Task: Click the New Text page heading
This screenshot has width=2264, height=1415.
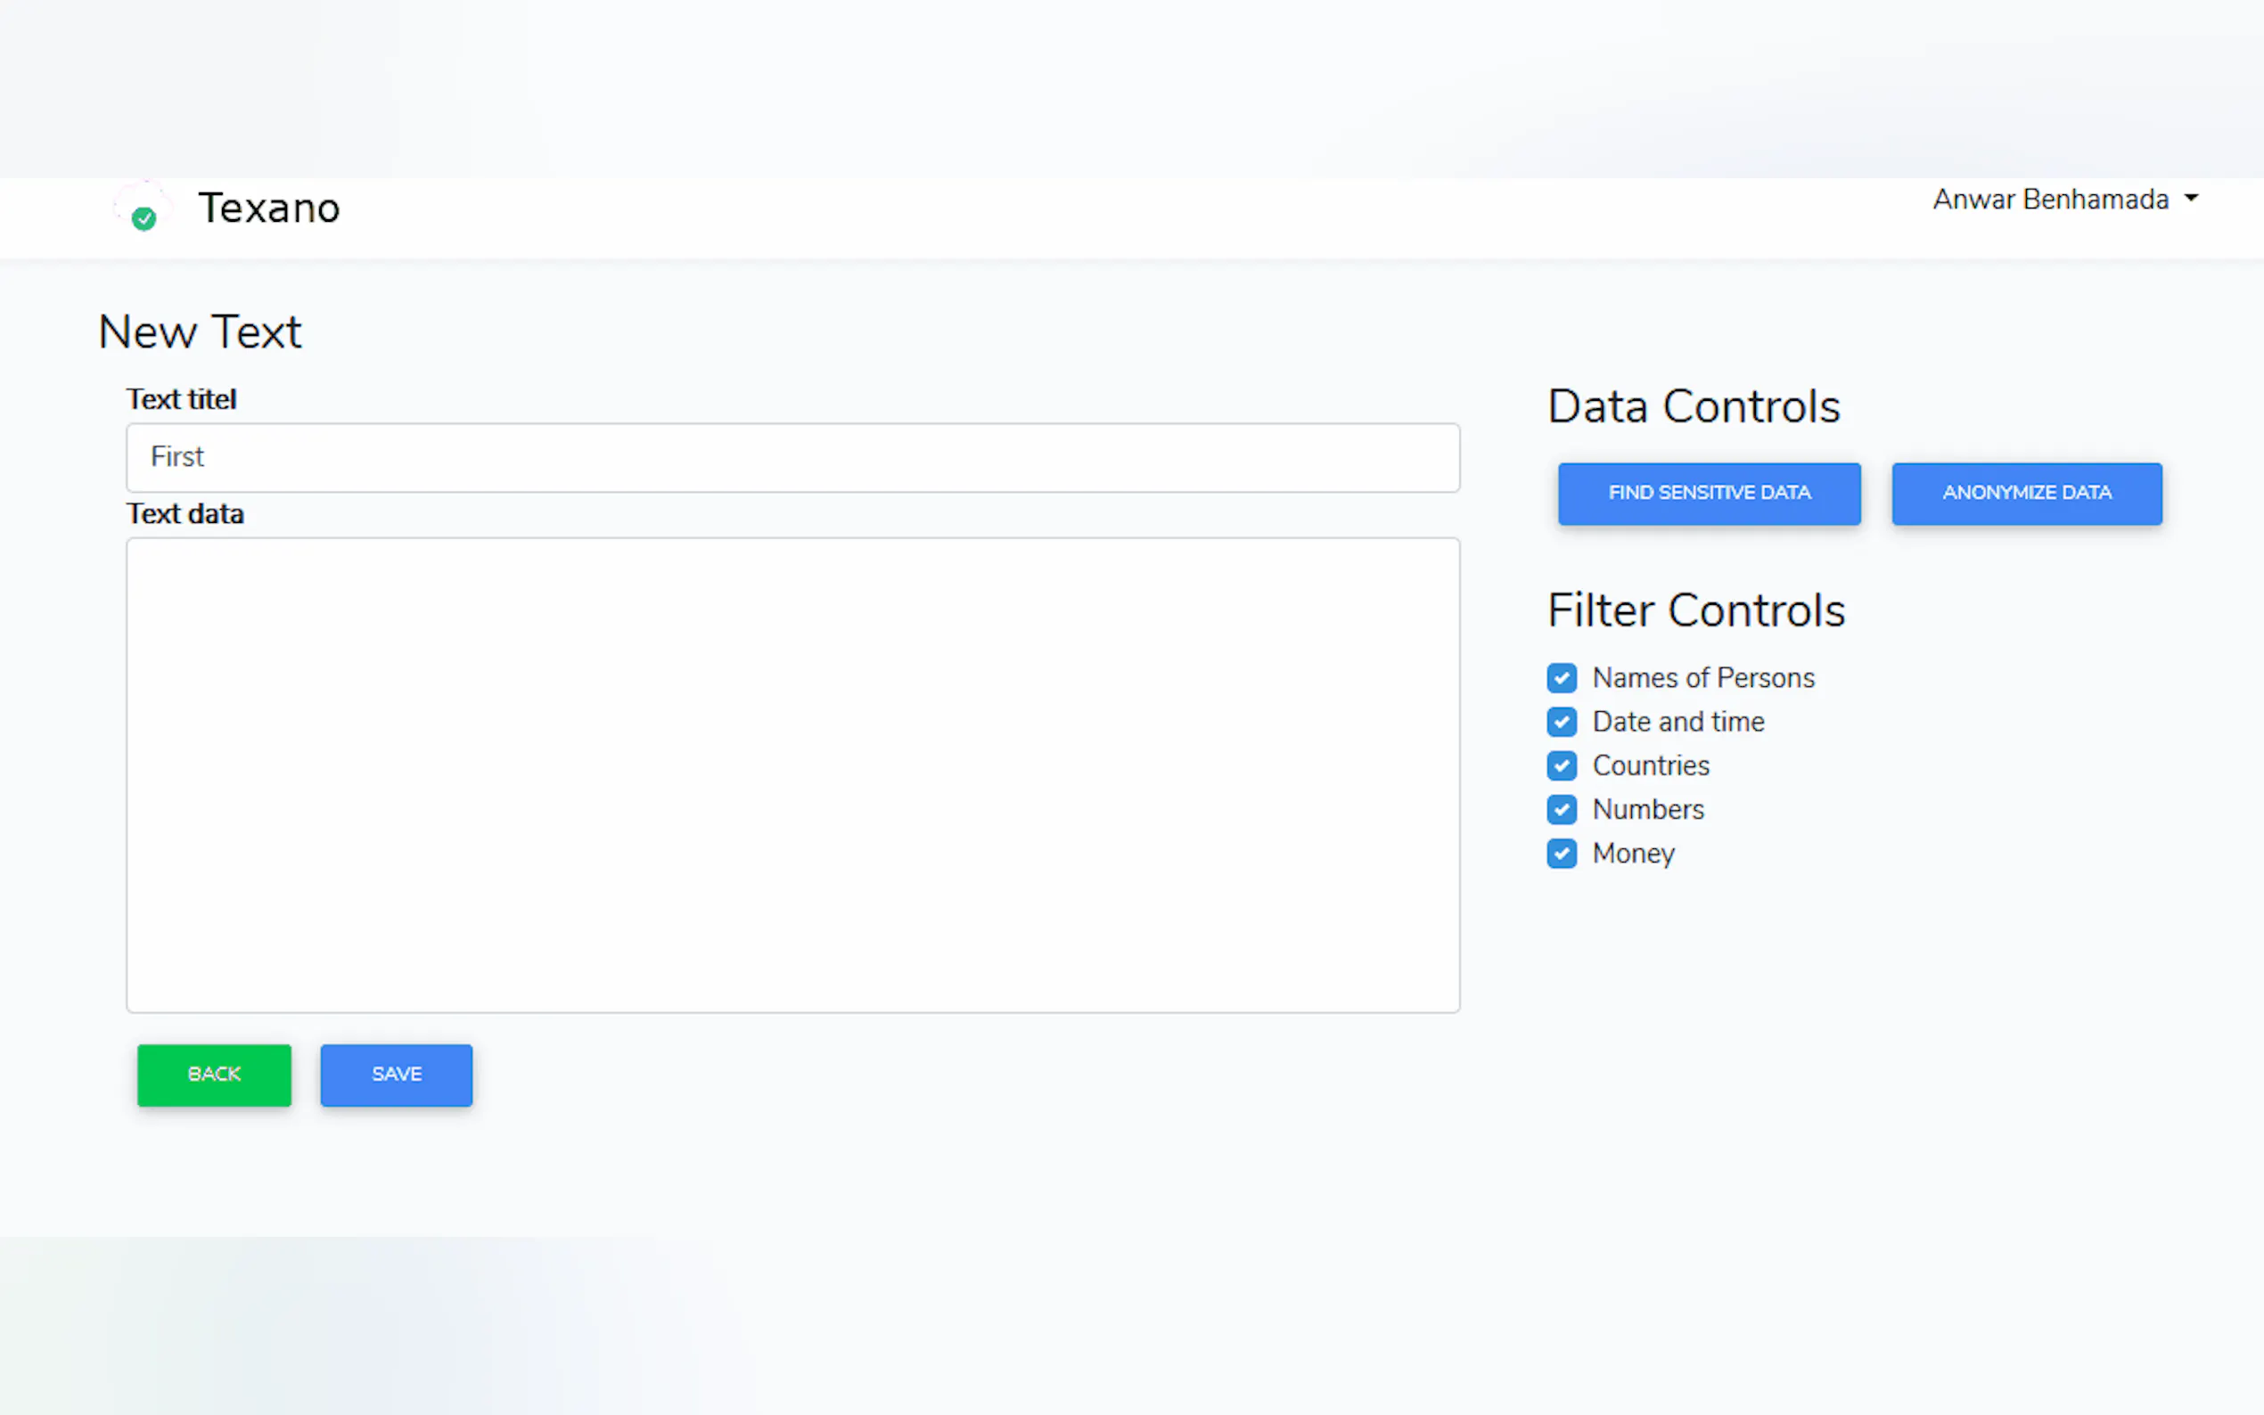Action: coord(200,332)
